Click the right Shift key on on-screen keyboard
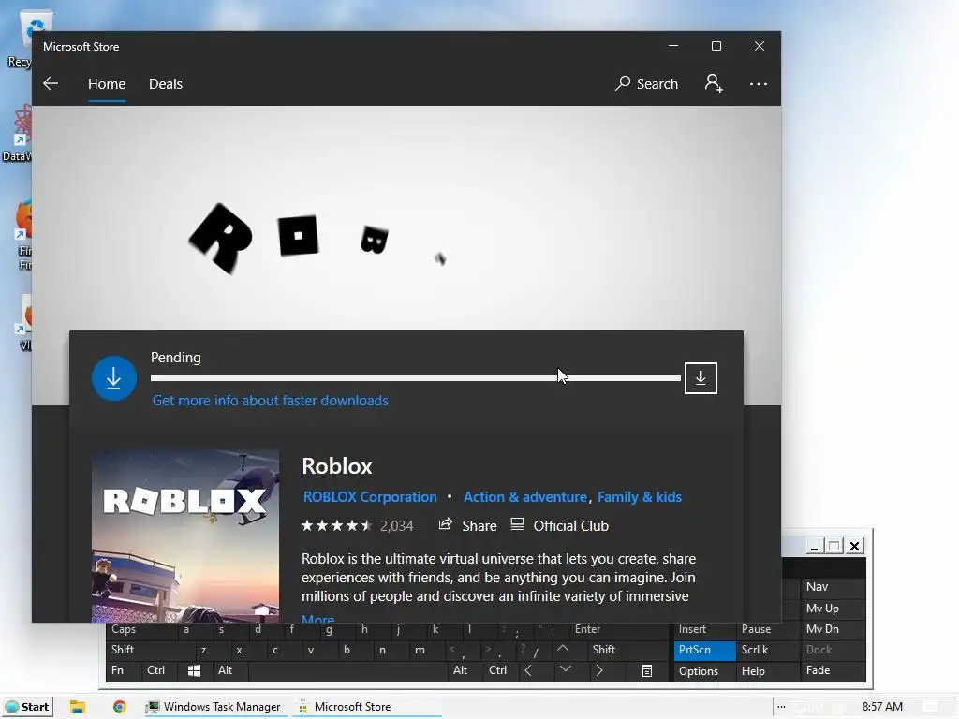The width and height of the screenshot is (959, 719). [627, 650]
